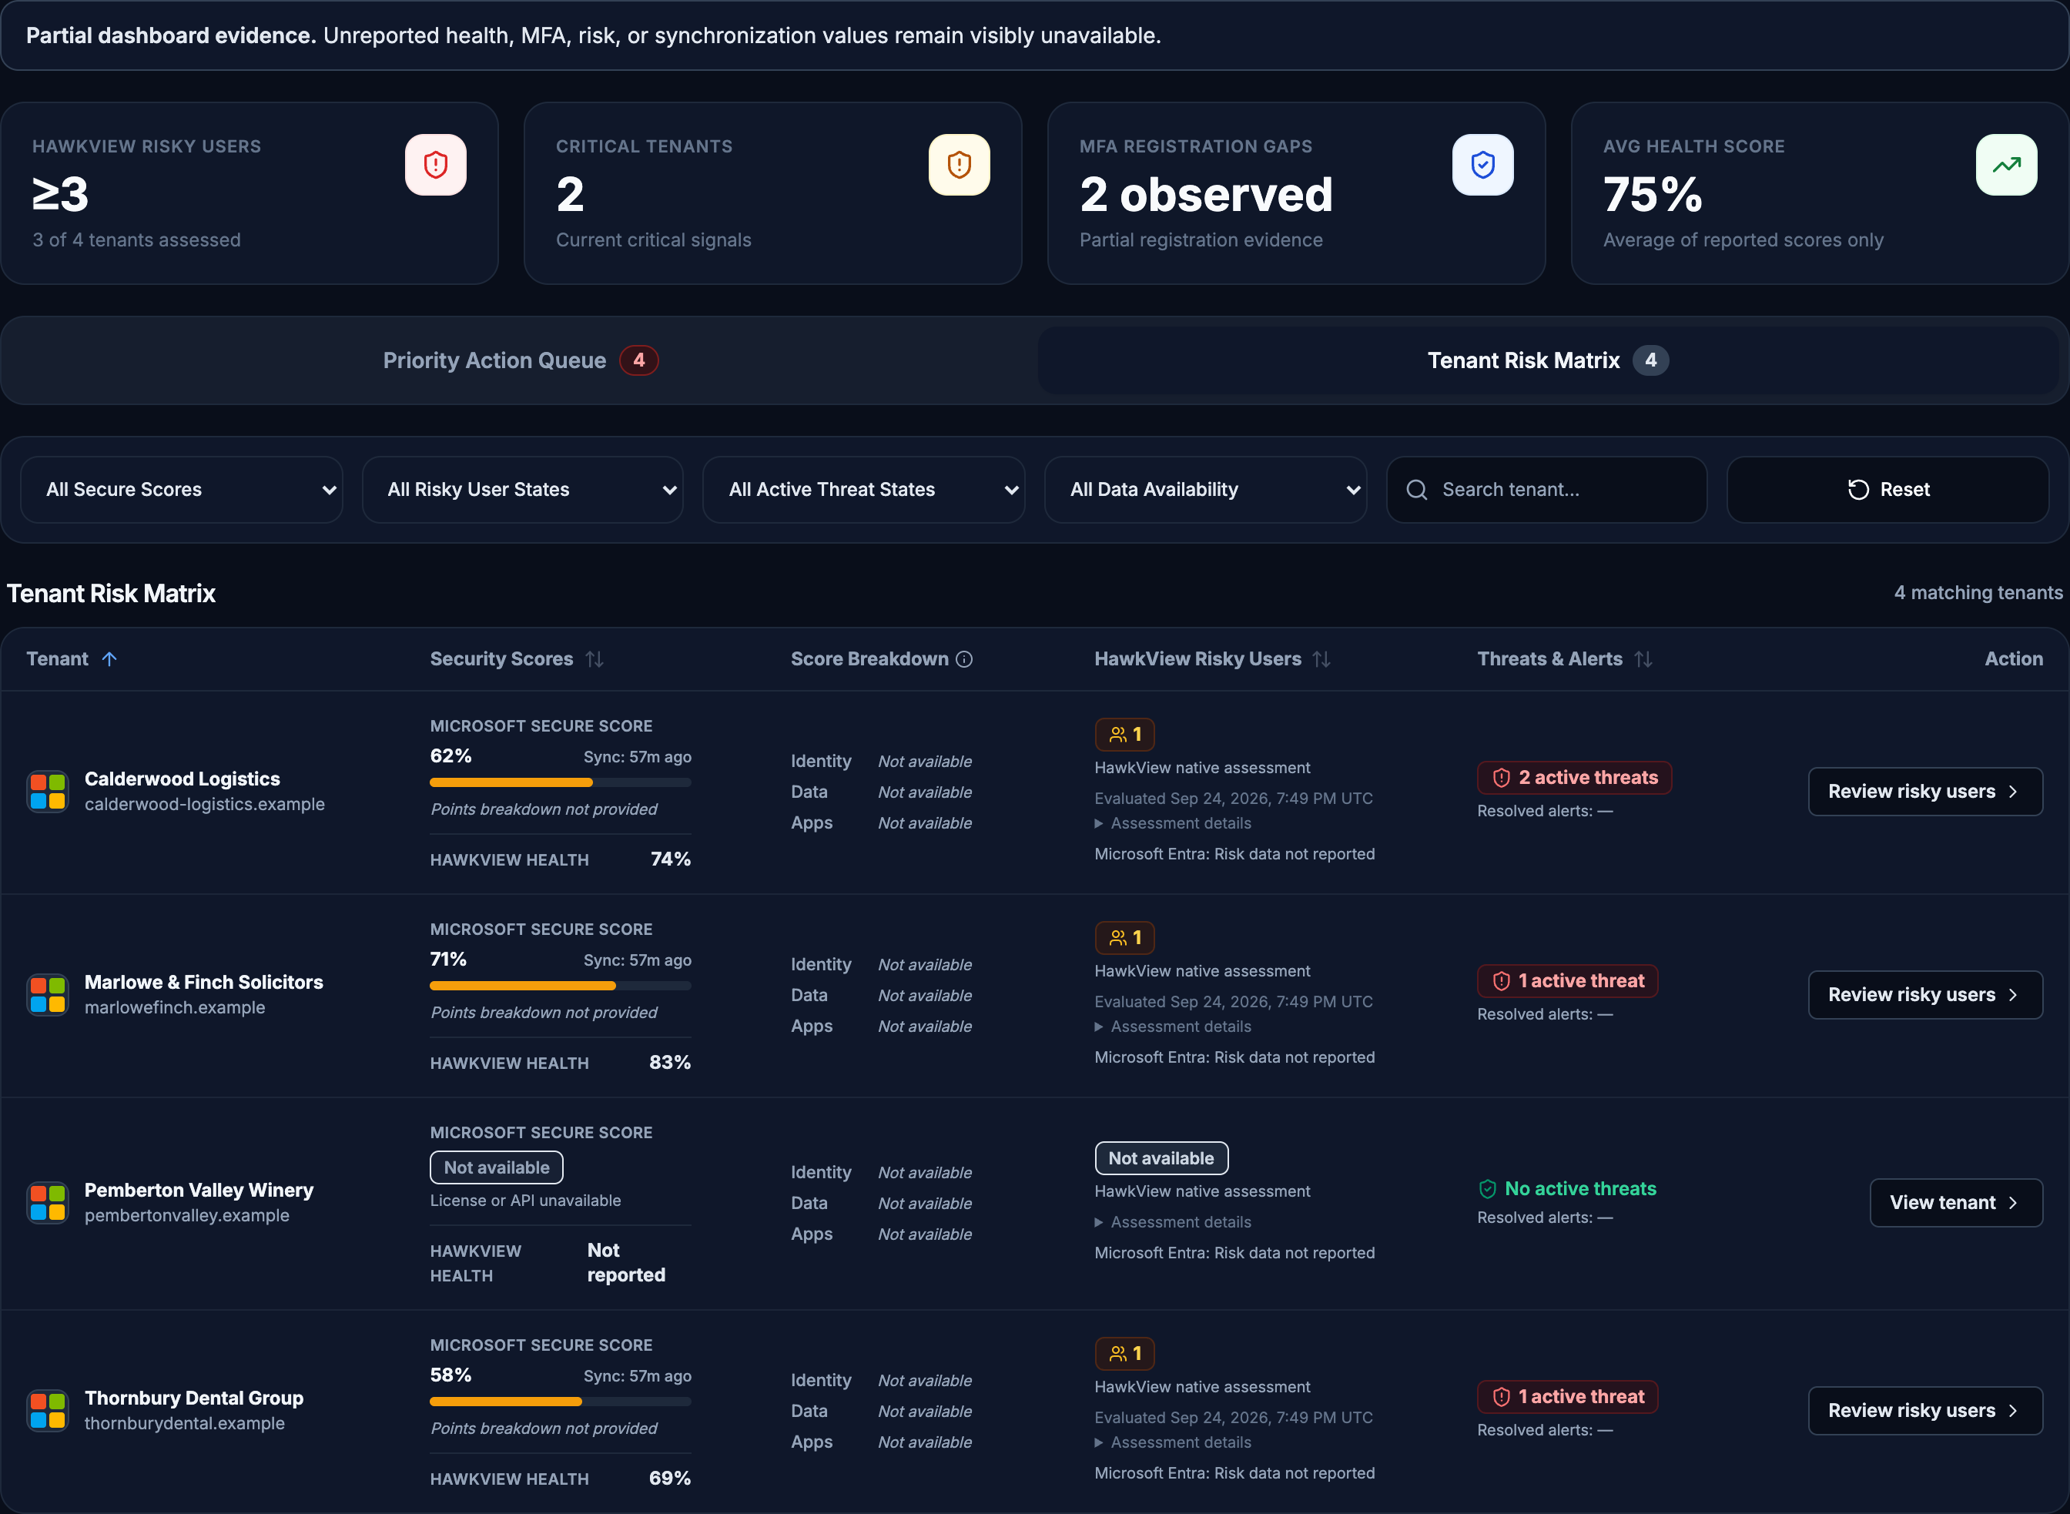Sort by Security Scores column arrows

coord(595,659)
